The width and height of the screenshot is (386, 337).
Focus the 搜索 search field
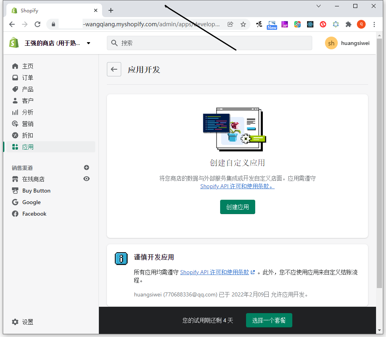click(209, 43)
